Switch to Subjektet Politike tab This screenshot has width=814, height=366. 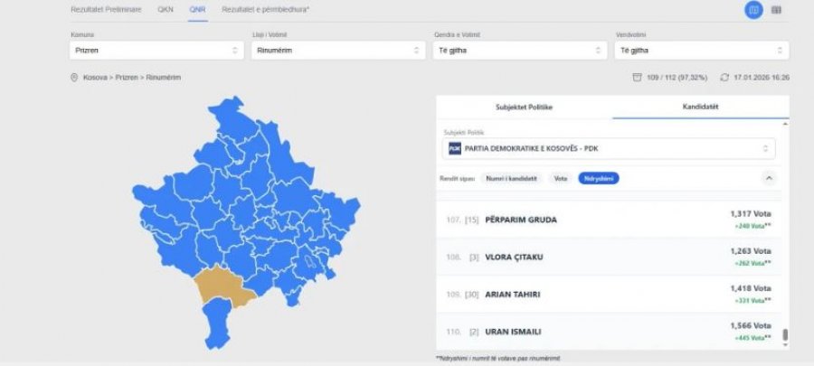click(x=524, y=107)
